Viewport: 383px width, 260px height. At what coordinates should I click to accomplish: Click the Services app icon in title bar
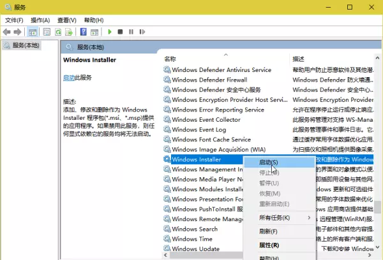[8, 7]
